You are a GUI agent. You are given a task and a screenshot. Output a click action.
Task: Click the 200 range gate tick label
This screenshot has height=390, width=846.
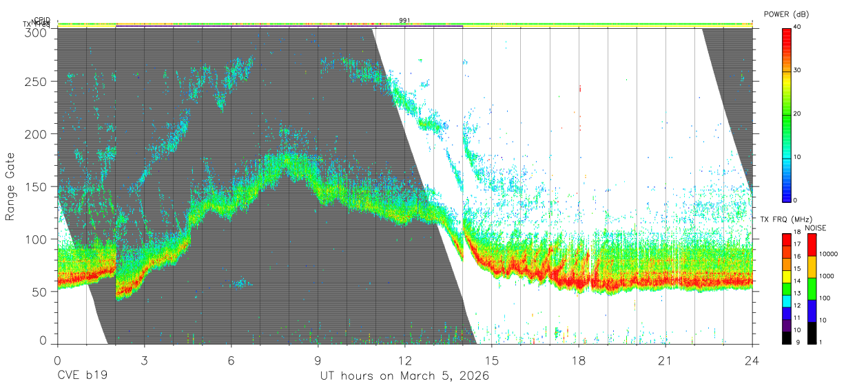tap(35, 134)
